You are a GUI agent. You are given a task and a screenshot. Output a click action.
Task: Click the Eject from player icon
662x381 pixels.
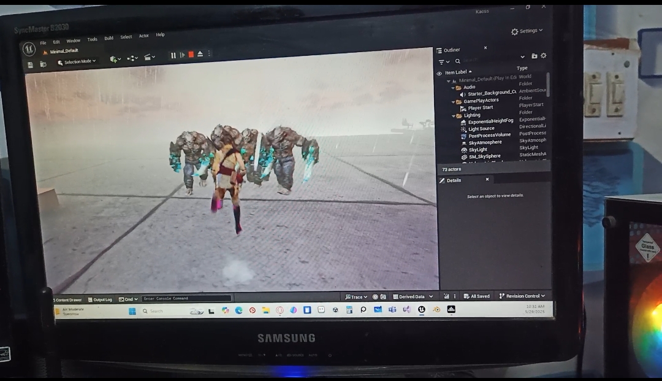pos(200,55)
